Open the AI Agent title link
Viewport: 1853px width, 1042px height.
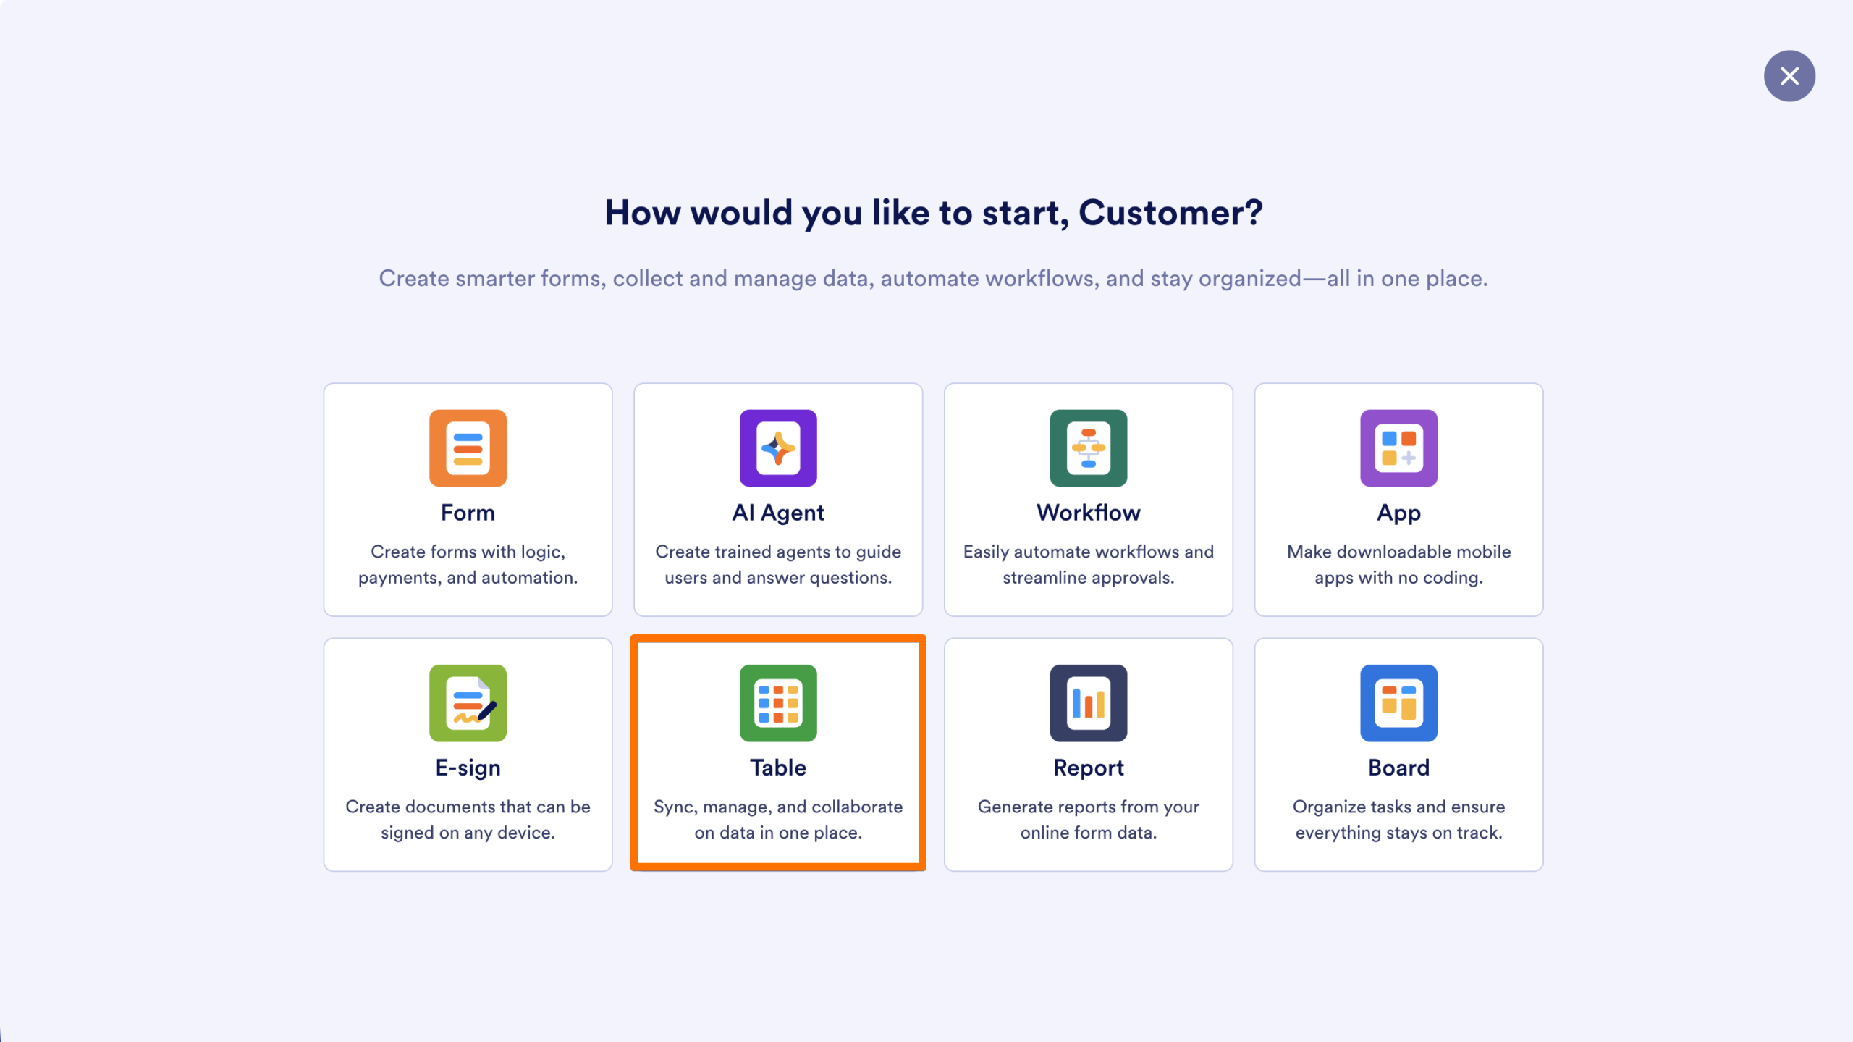778,513
